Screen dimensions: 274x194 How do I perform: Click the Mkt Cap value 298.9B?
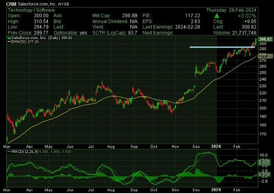click(130, 15)
